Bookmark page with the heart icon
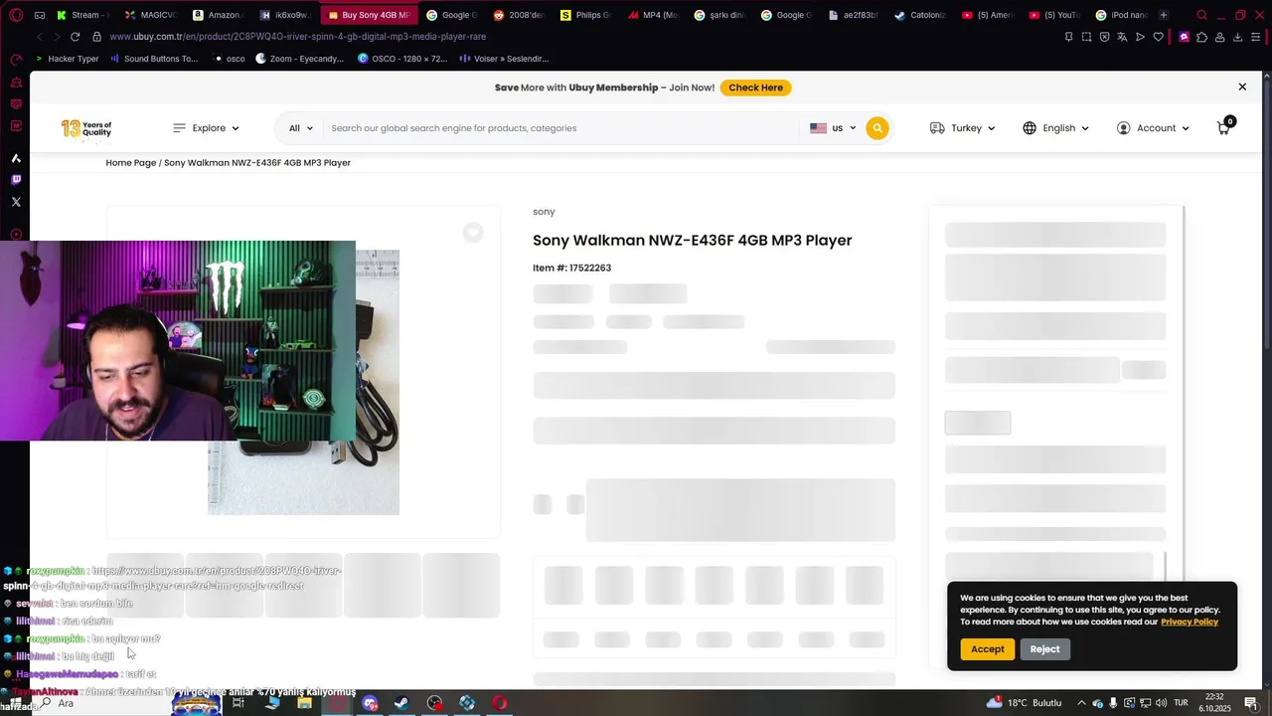 pos(1158,37)
